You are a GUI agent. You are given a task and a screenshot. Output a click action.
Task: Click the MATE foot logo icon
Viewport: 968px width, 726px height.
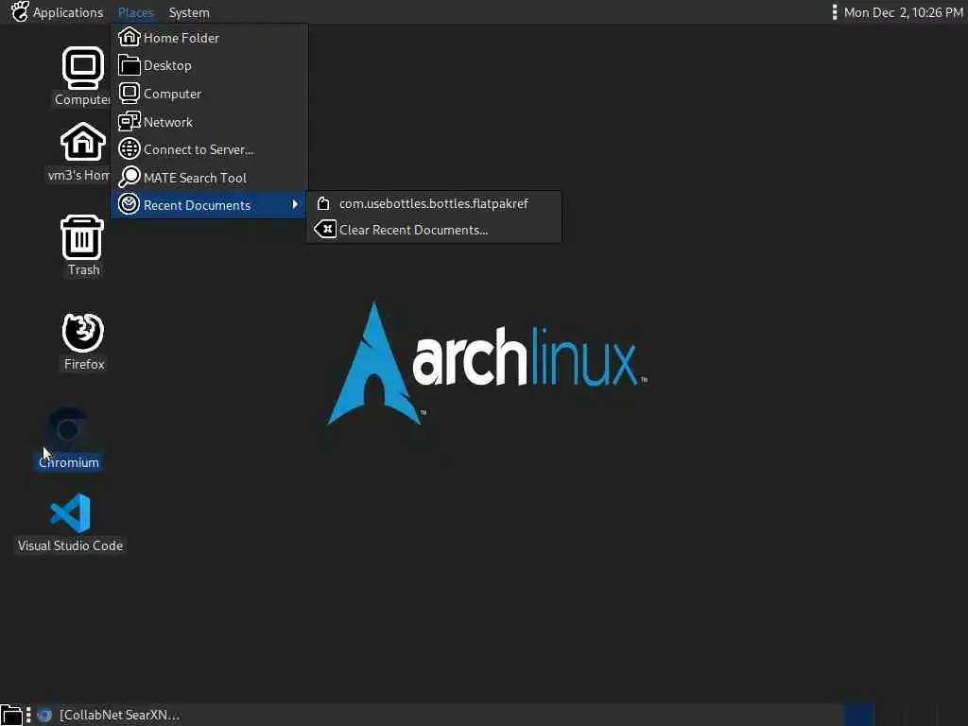(19, 11)
